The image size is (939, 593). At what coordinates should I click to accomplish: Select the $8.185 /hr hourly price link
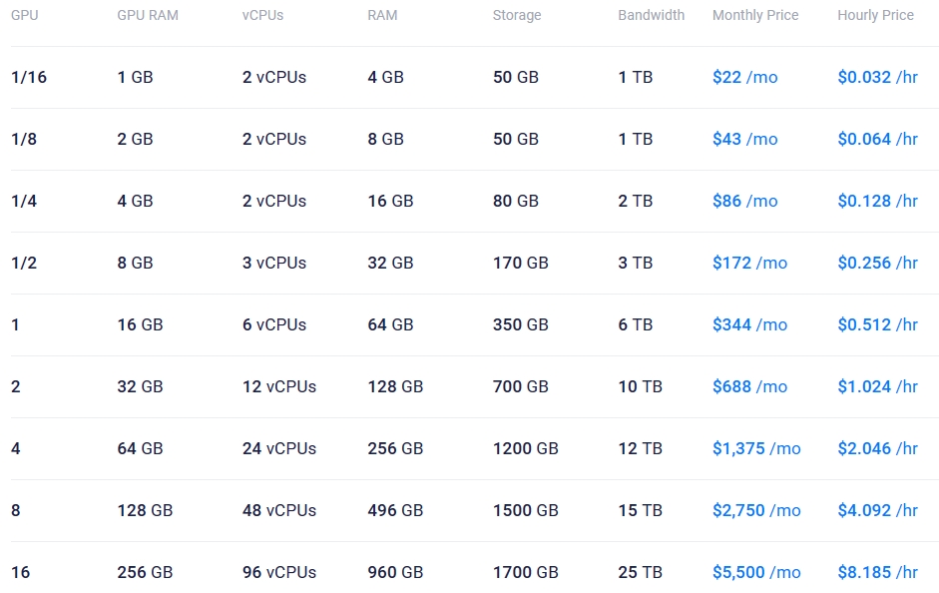(877, 572)
